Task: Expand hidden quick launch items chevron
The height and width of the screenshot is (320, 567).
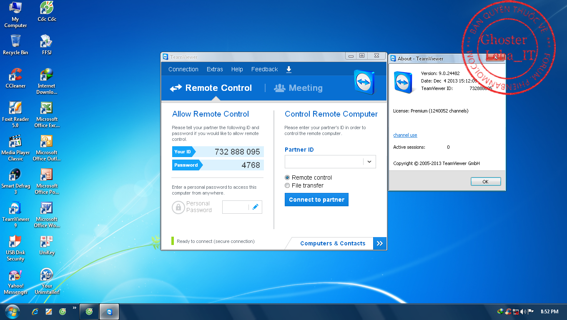Action: tap(75, 308)
